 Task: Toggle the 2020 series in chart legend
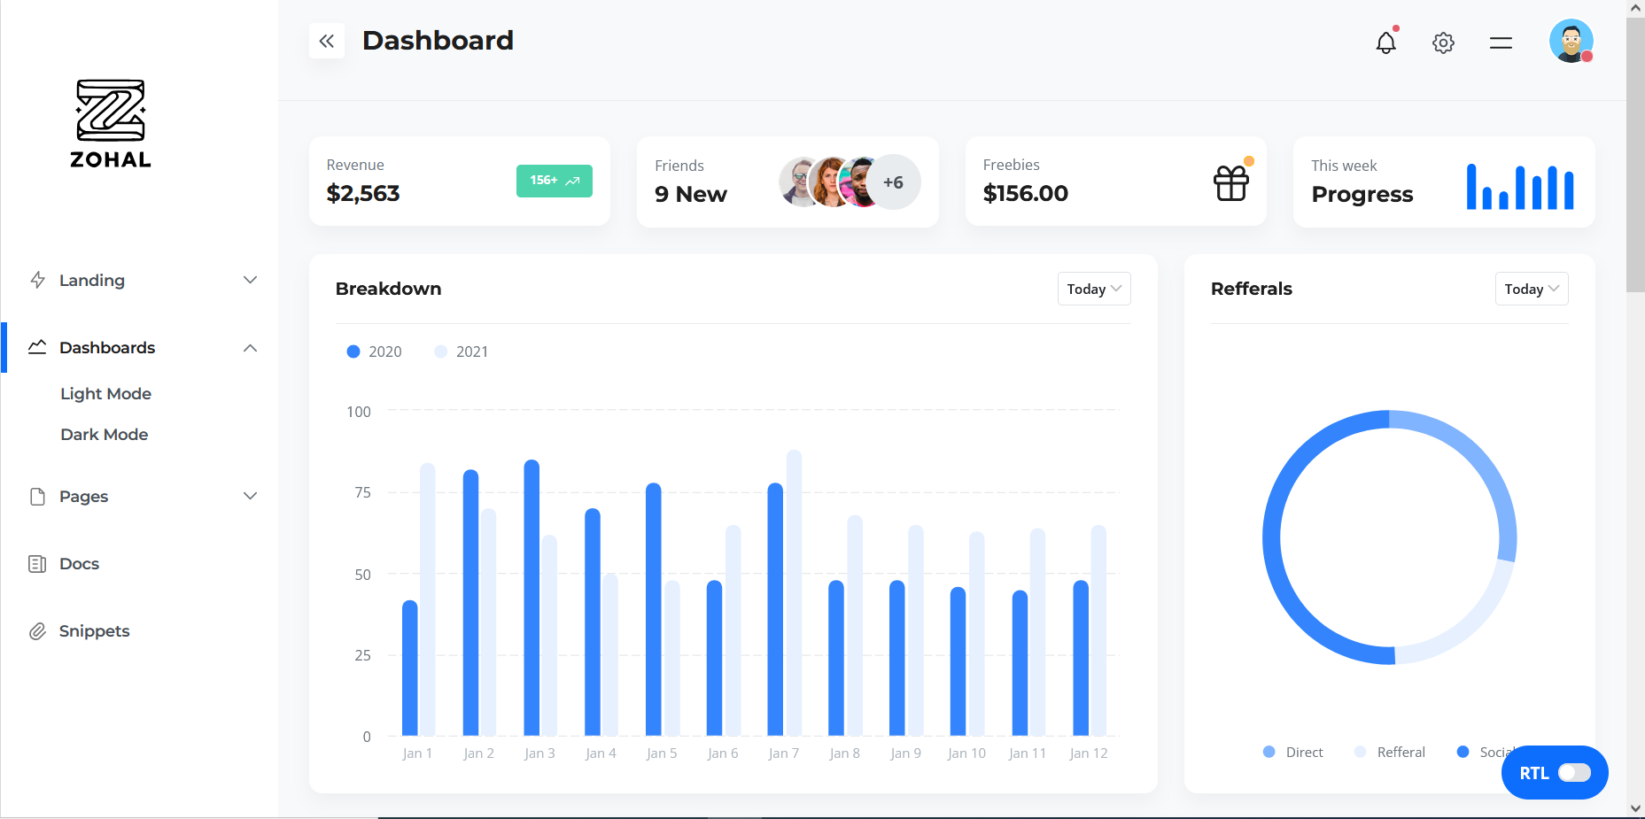tap(374, 352)
